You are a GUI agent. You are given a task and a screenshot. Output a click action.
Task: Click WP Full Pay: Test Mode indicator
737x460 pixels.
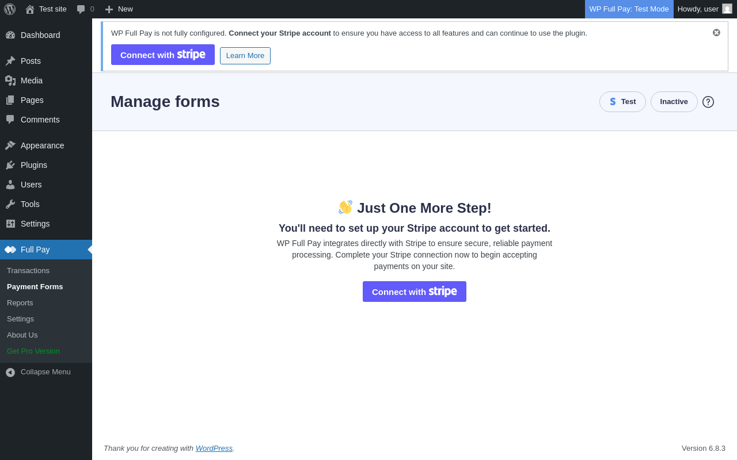(629, 9)
